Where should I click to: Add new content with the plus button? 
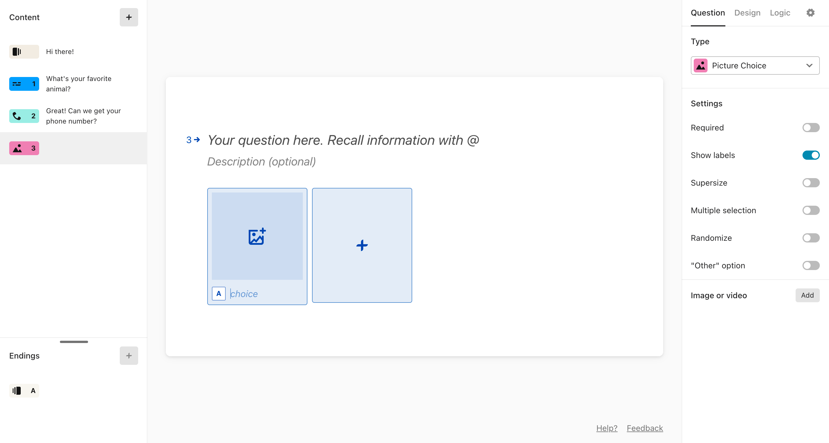coord(129,17)
